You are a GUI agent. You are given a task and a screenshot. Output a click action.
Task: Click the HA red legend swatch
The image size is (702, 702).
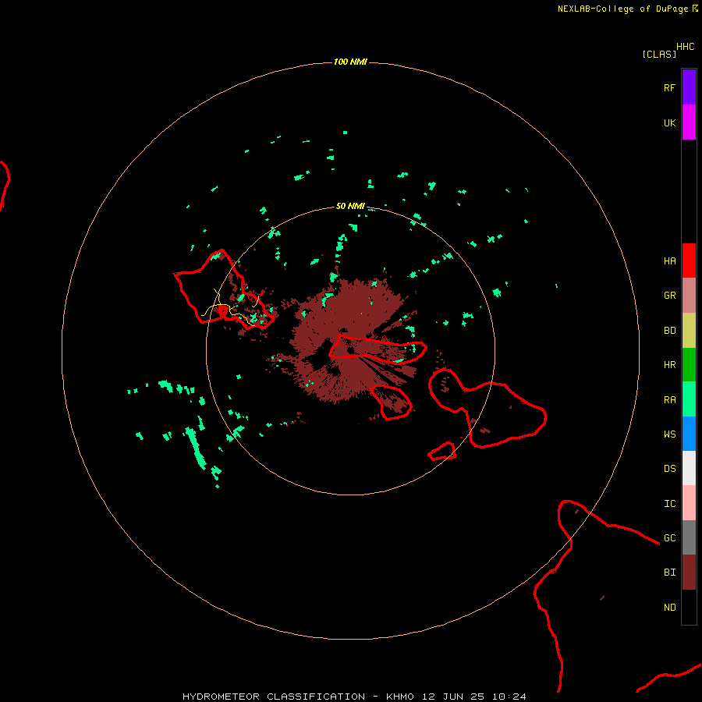pos(689,261)
